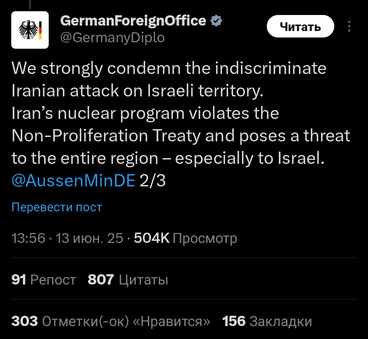Click the blue verified badge icon
368x339 pixels.
pyautogui.click(x=216, y=21)
